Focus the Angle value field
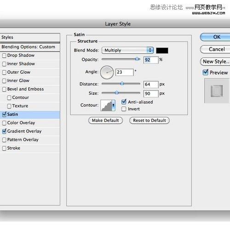Screen dimensions: 230x230 pos(125,72)
